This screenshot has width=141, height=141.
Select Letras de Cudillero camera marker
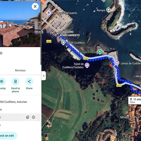click(117, 63)
